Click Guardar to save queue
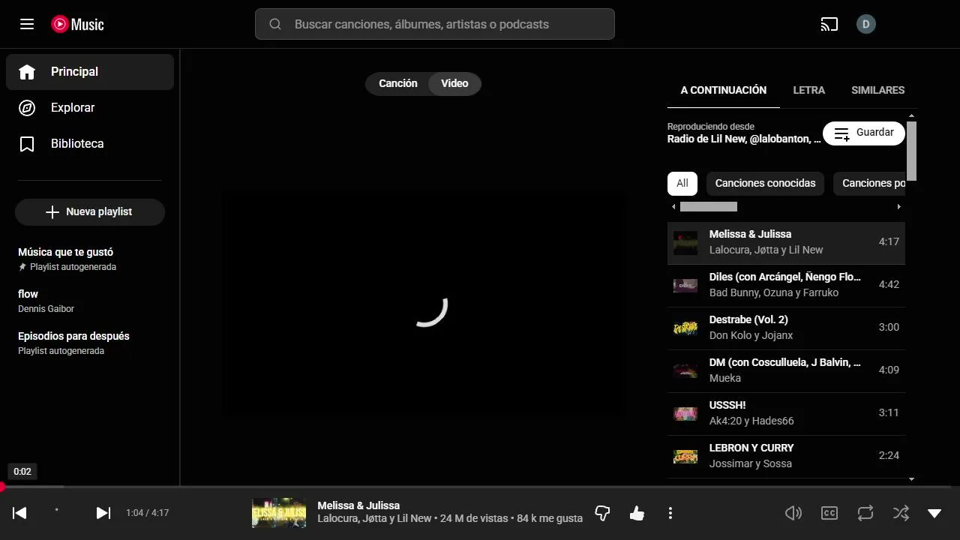This screenshot has width=960, height=540. pos(864,133)
